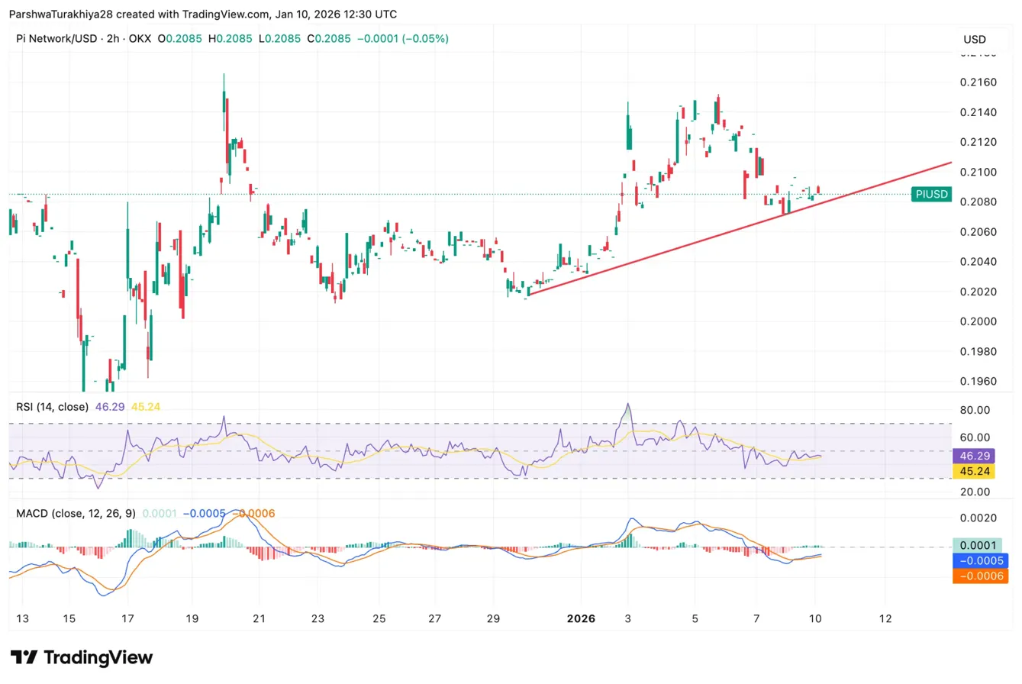1022x684 pixels.
Task: Select the dotted last-price line
Action: pyautogui.click(x=458, y=193)
